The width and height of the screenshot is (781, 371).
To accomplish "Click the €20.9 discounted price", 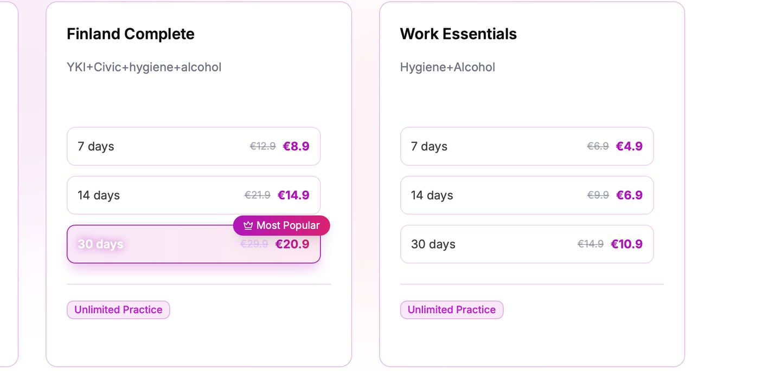I will [292, 244].
